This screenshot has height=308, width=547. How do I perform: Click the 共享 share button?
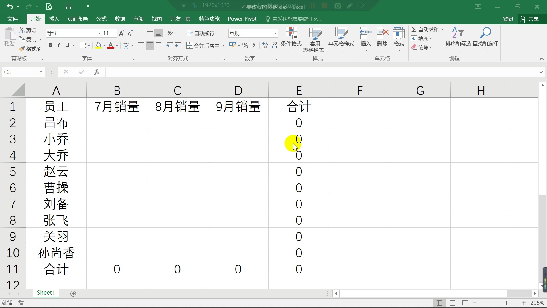click(x=530, y=19)
